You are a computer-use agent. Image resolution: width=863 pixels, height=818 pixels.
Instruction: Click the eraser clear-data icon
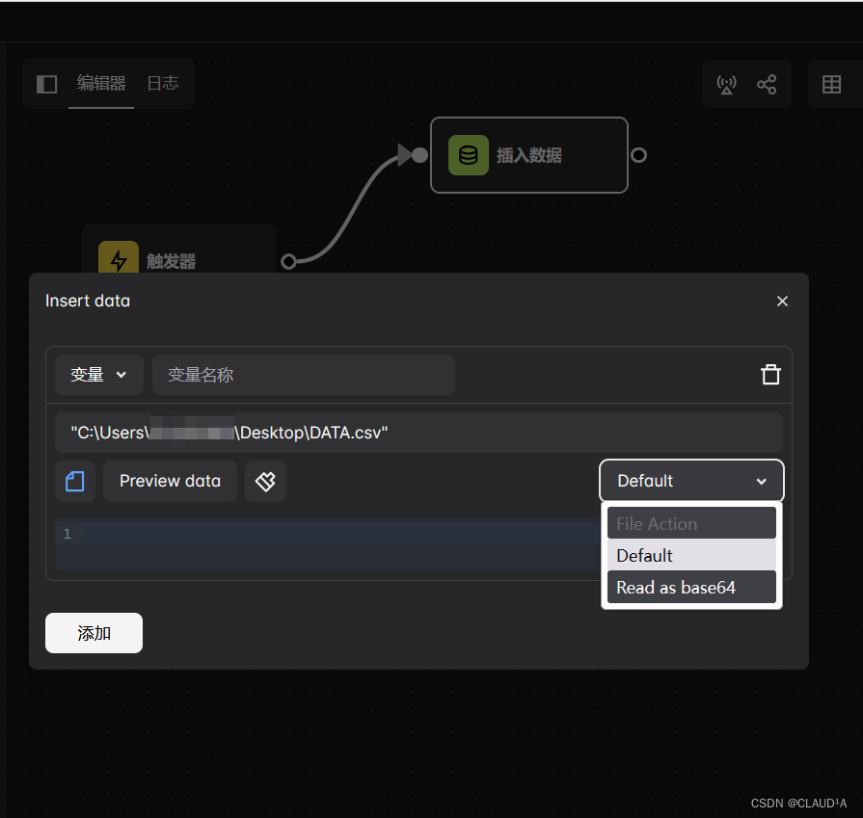point(265,481)
